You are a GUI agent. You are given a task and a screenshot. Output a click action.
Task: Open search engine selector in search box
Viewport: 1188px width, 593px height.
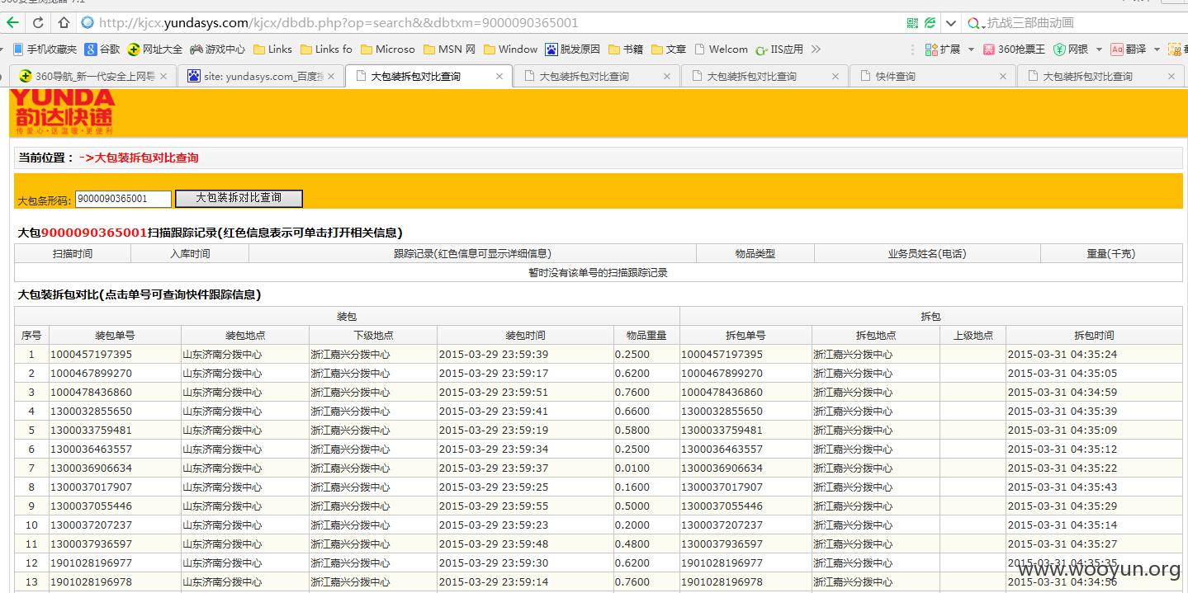[977, 23]
